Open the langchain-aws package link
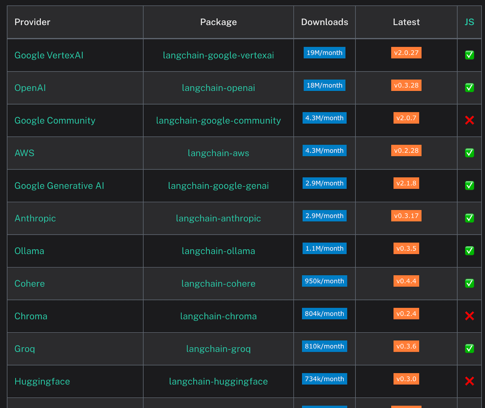Screen dimensions: 485x408 coord(218,153)
